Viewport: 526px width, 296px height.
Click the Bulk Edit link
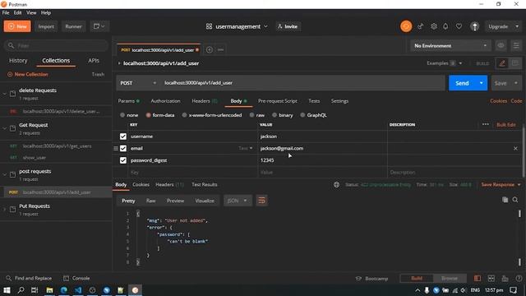(x=506, y=124)
